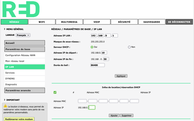Go to the VOIP tab

point(97,22)
